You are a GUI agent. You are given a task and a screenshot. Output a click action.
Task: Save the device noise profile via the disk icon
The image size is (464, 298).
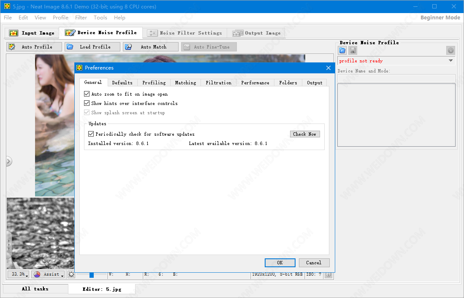[x=353, y=51]
